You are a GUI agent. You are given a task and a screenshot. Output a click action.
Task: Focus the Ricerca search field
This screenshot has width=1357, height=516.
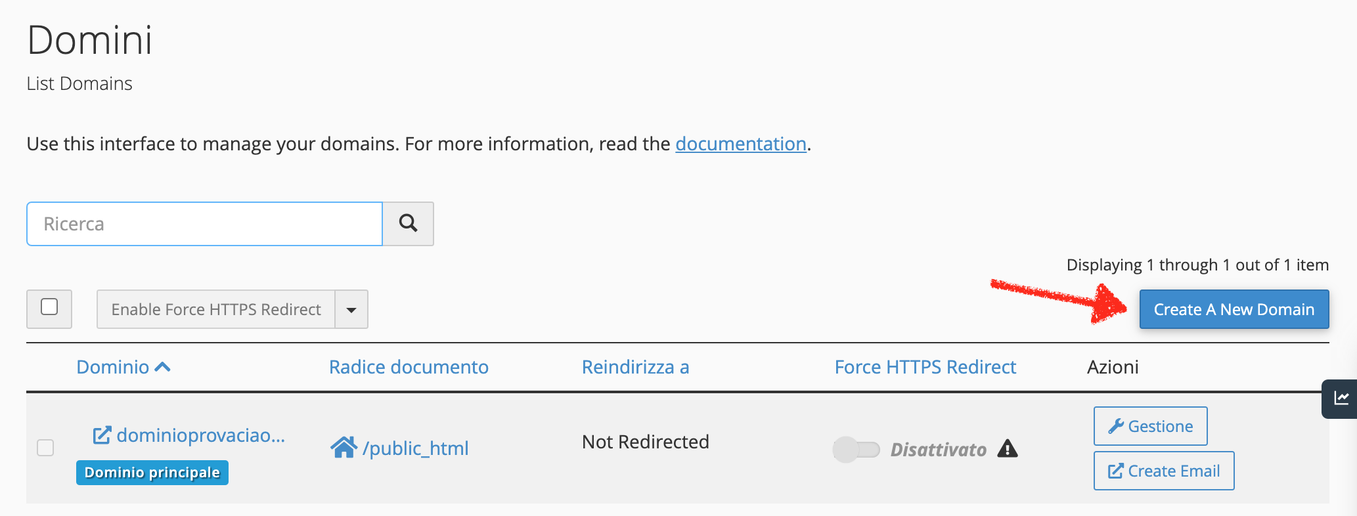click(204, 224)
